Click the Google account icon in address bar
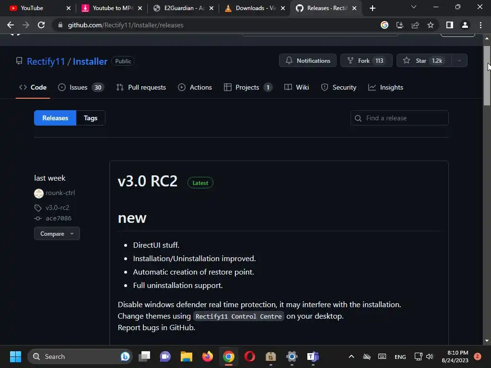This screenshot has height=368, width=491. coord(385,25)
